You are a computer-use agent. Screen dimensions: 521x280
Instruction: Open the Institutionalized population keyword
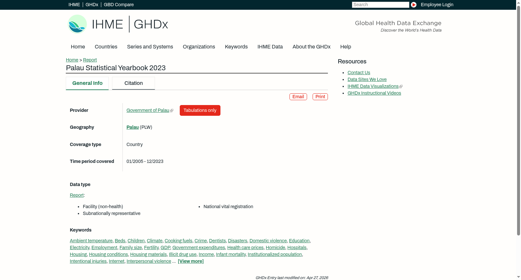pyautogui.click(x=275, y=254)
